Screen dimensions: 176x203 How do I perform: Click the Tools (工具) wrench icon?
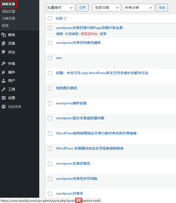point(4,89)
